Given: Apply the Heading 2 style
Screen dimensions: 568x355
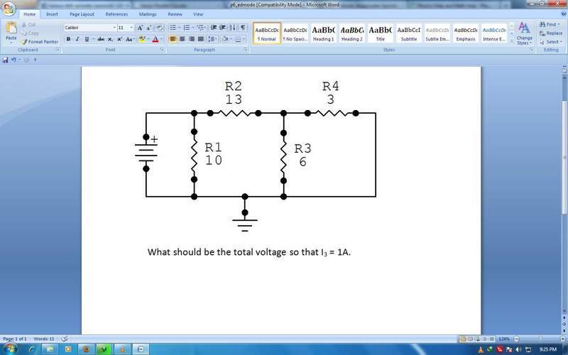Looking at the screenshot, I should [352, 33].
